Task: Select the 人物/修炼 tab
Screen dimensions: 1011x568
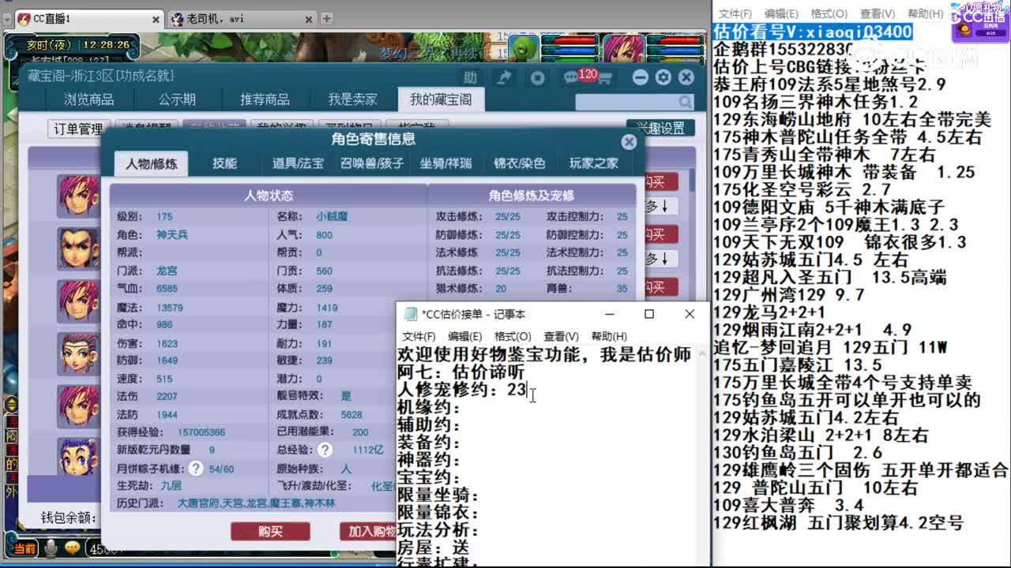Action: [x=152, y=163]
